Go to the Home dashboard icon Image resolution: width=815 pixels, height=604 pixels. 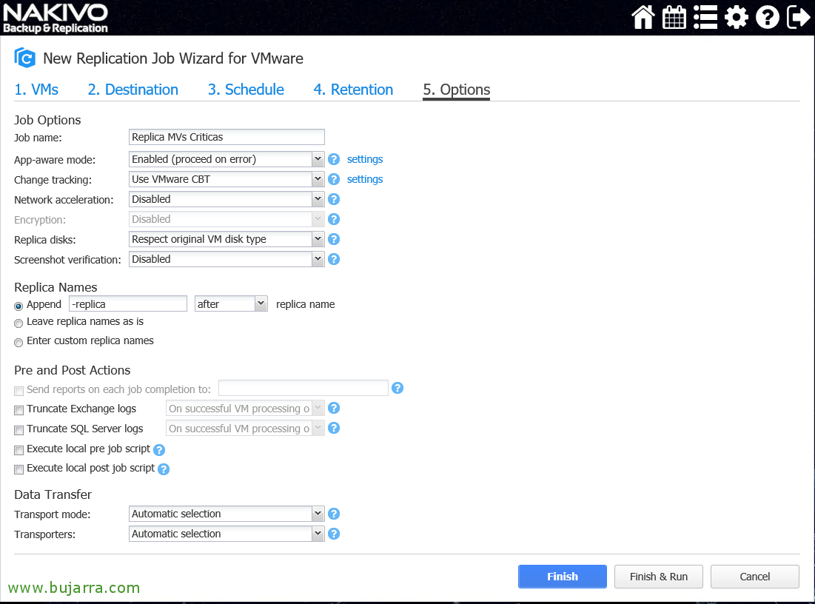[643, 17]
